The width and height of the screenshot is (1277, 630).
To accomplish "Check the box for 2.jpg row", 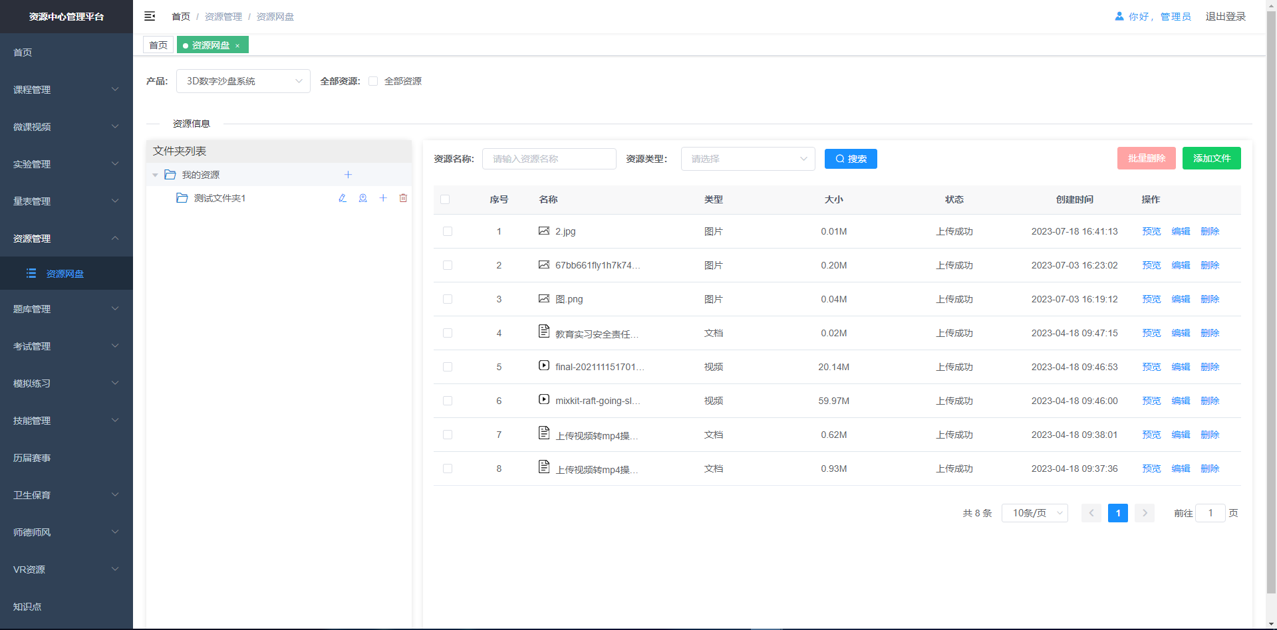I will [448, 231].
